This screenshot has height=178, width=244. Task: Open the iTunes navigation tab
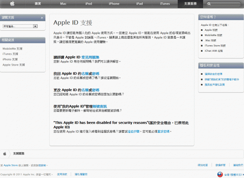(165, 4)
